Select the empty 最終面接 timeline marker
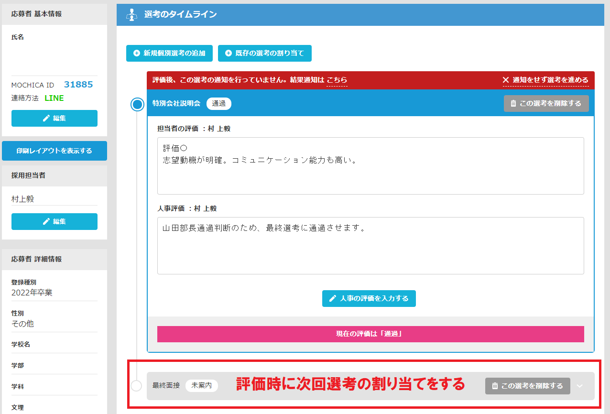The height and width of the screenshot is (414, 610). (x=136, y=386)
